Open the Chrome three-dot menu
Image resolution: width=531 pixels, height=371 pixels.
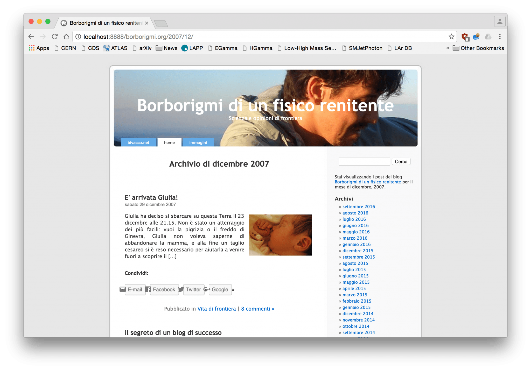click(x=500, y=37)
